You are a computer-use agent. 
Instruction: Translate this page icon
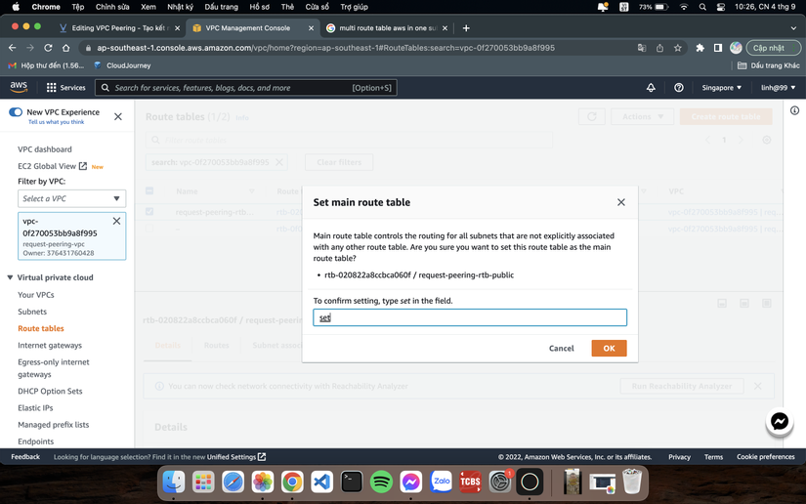click(642, 48)
